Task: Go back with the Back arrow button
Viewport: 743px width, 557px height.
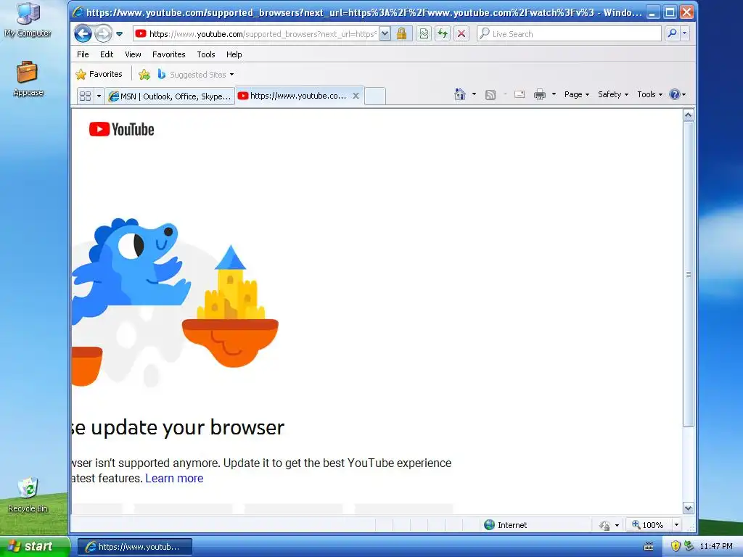Action: tap(83, 33)
